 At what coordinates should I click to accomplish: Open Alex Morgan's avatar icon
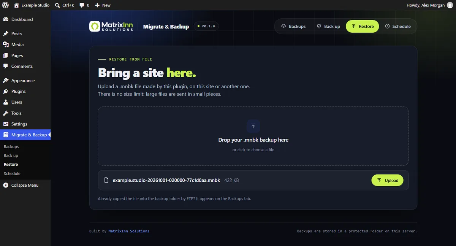pos(450,5)
